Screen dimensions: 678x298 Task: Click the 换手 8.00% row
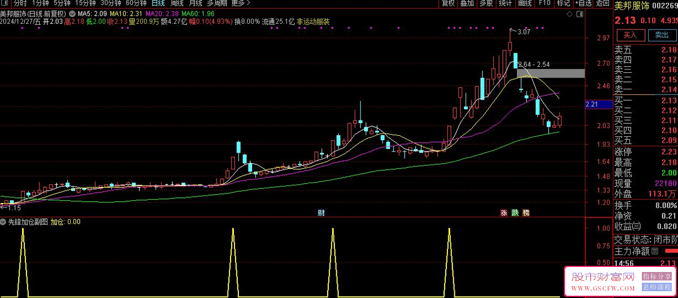(646, 205)
